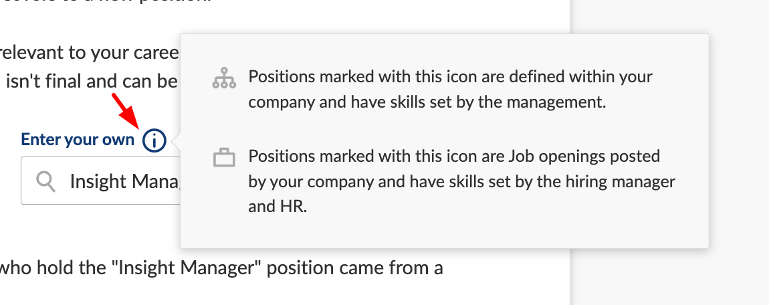The width and height of the screenshot is (769, 305).
Task: Click the info icon beside Enter your own
Action: [x=154, y=140]
